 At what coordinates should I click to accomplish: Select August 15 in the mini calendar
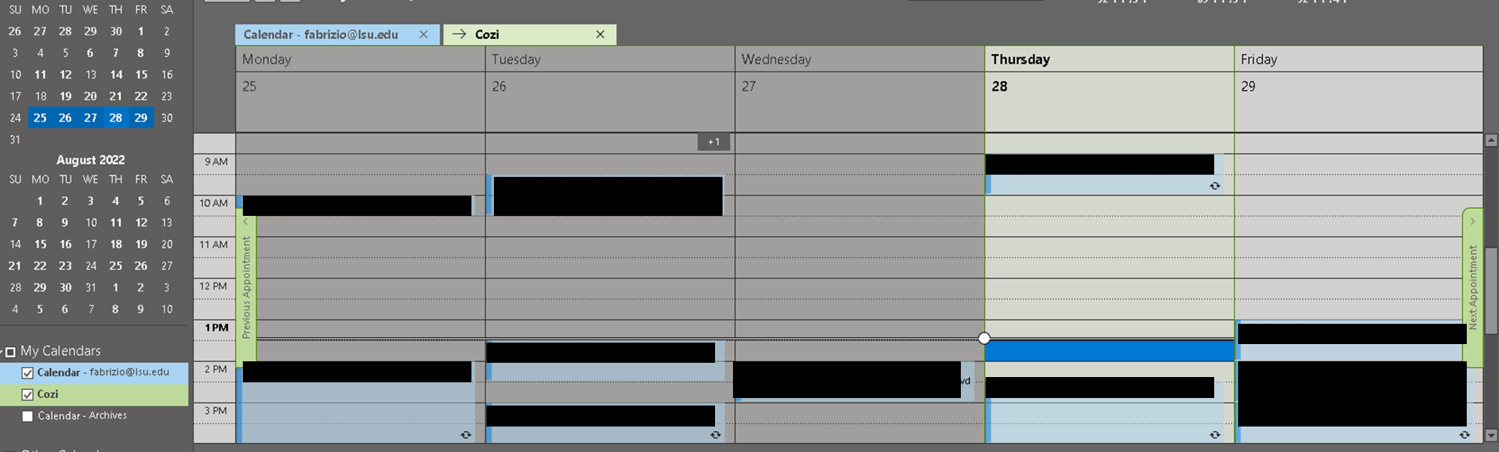[40, 244]
